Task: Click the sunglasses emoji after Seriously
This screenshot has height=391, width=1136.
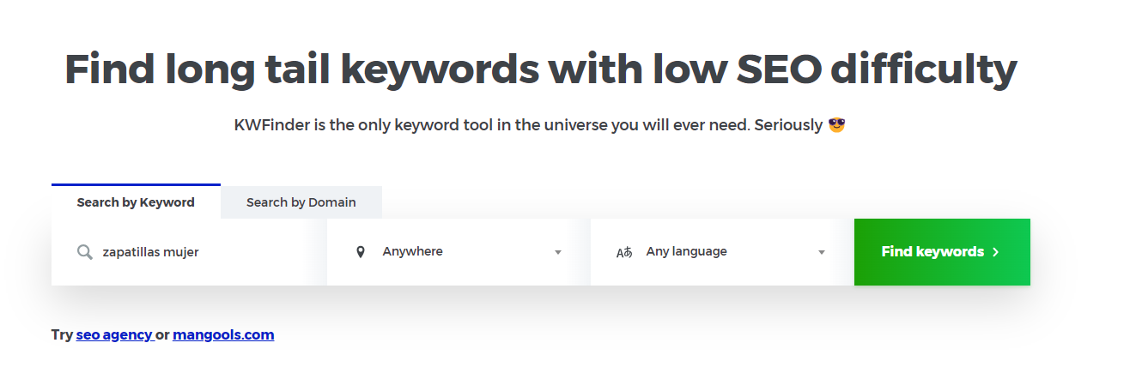Action: 836,125
